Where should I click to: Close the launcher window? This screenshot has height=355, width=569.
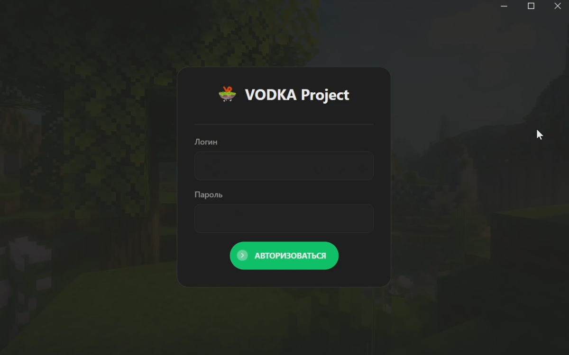tap(558, 6)
